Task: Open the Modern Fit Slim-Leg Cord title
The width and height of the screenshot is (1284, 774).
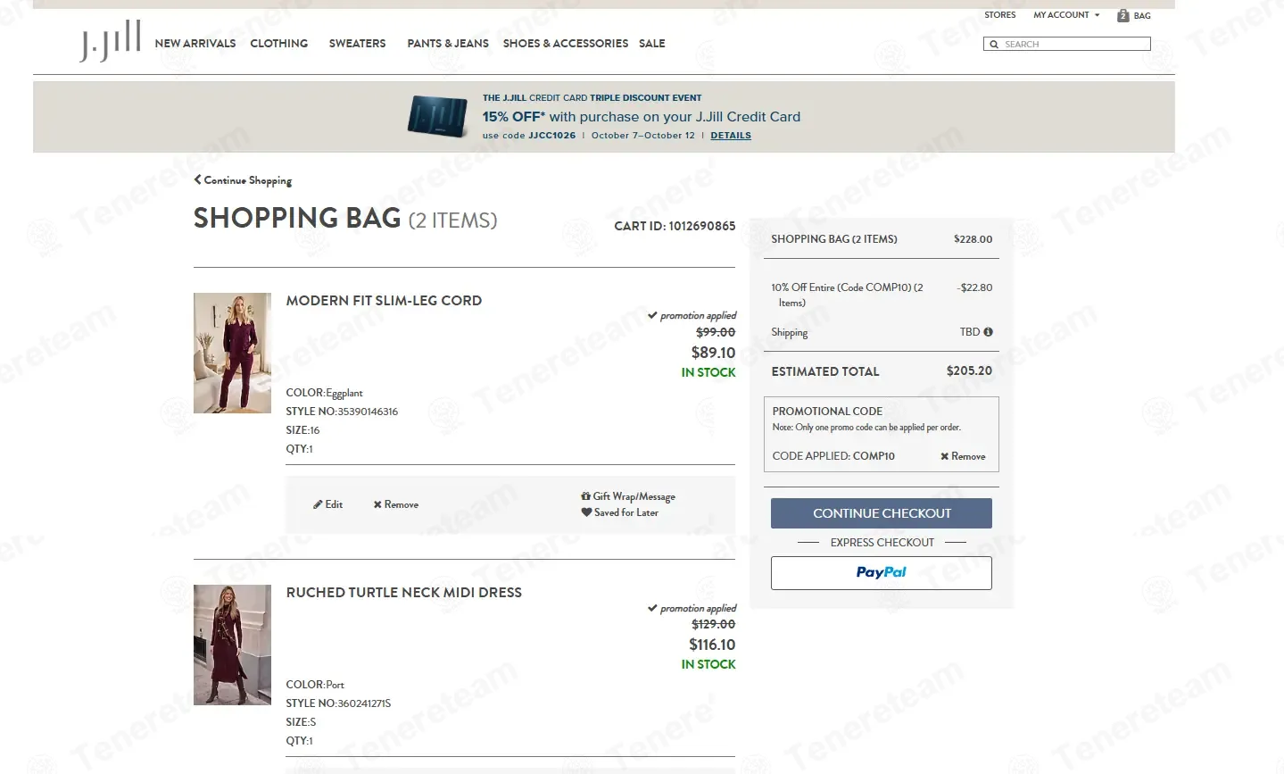Action: click(384, 301)
